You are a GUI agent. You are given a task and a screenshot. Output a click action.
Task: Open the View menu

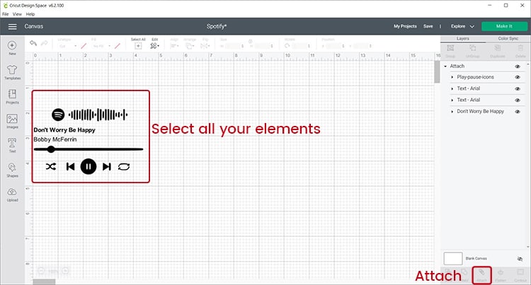click(x=17, y=14)
